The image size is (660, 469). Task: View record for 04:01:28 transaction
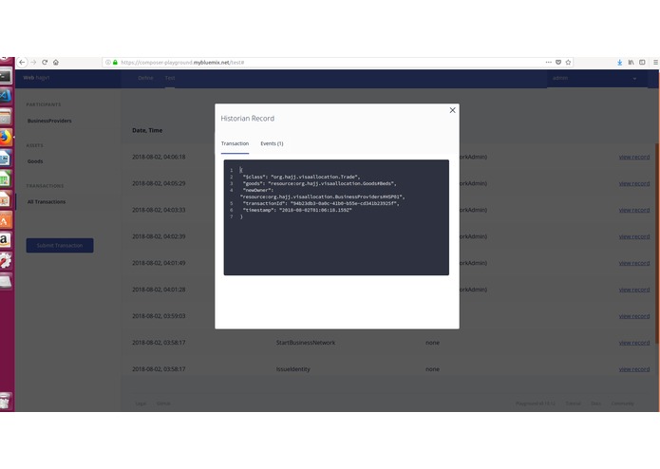634,290
